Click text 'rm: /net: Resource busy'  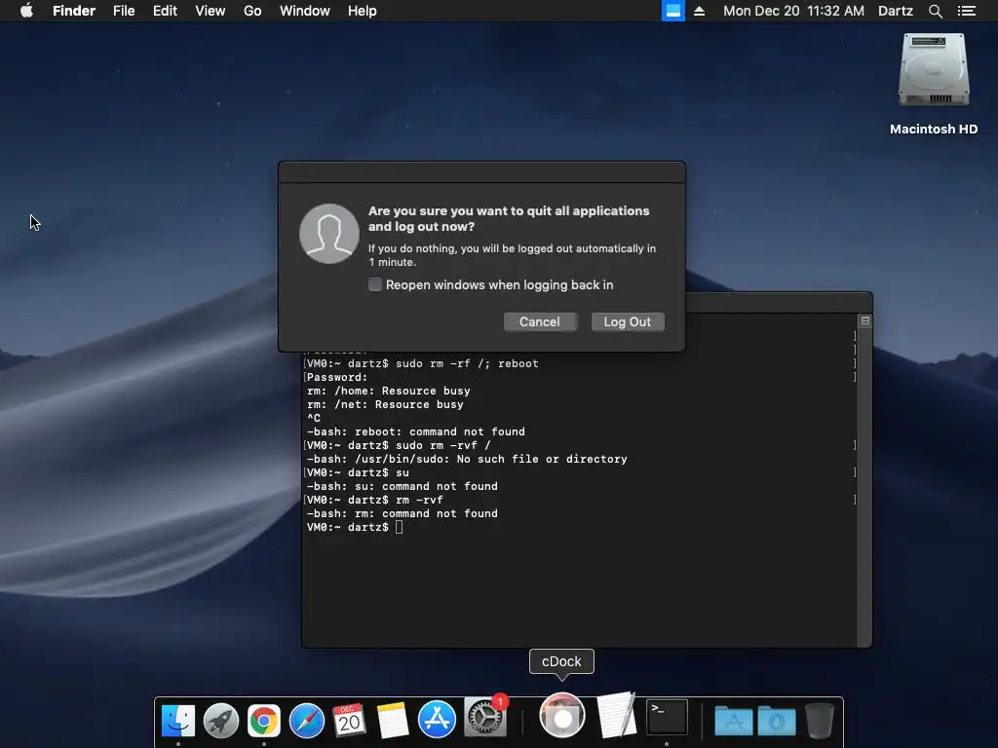[x=385, y=404]
